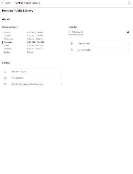Click the globe icon beside View on map
Image resolution: width=133 pixels, height=174 pixels.
click(72, 43)
